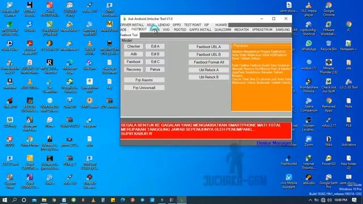Open Acrobat Reader DC desktop icon

pyautogui.click(x=29, y=47)
